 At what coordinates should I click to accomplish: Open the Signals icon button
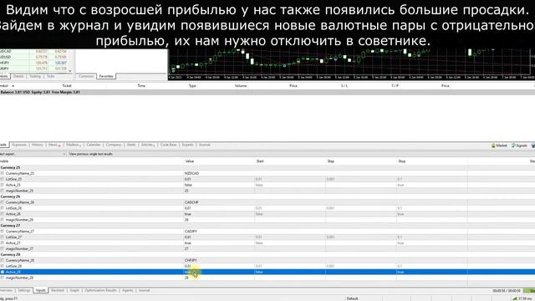[519, 145]
